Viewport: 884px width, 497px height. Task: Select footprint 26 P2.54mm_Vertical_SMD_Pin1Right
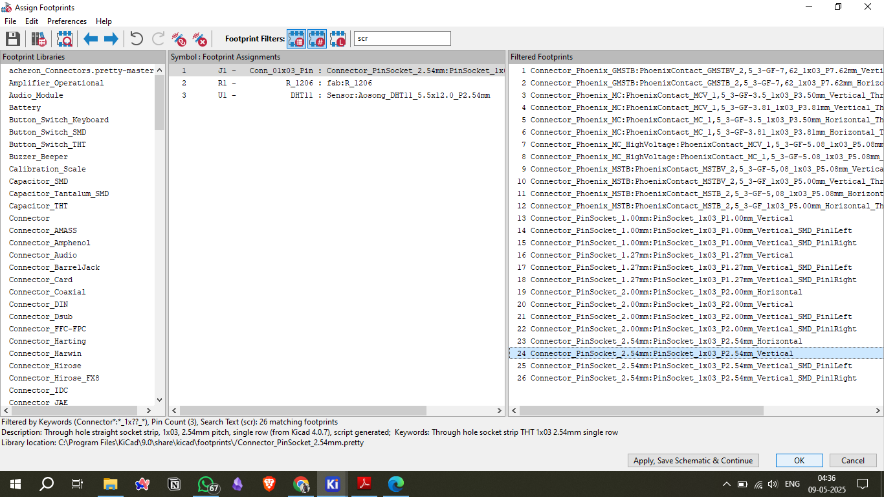coord(696,378)
